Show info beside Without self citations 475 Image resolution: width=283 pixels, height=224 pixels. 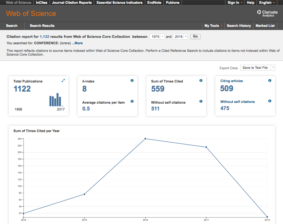[x=270, y=101]
